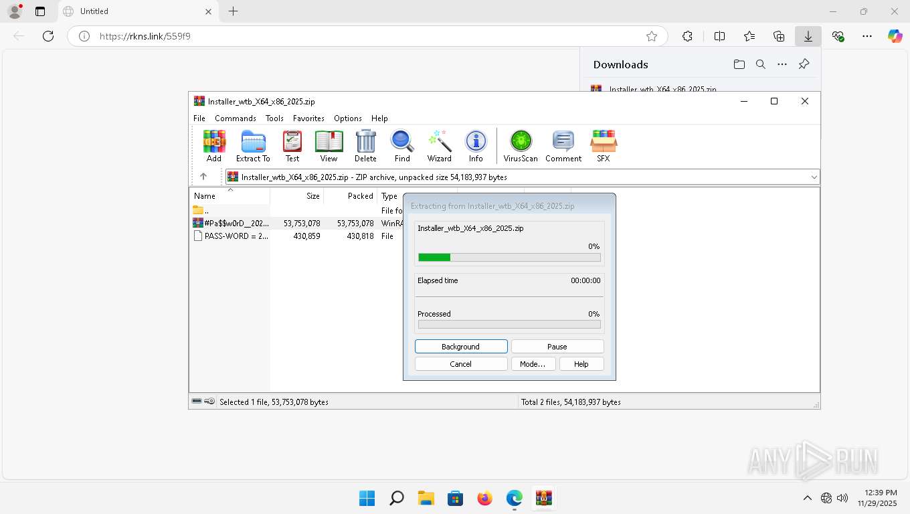Open downloads folder icon in Downloads panel
The width and height of the screenshot is (910, 514).
point(739,64)
